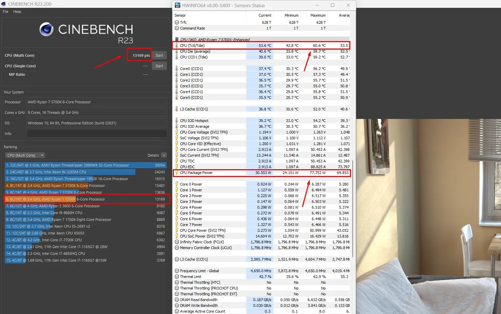Image resolution: width=501 pixels, height=314 pixels.
Task: Click lightning icon of CPU Core Voltage
Action: tap(177, 132)
